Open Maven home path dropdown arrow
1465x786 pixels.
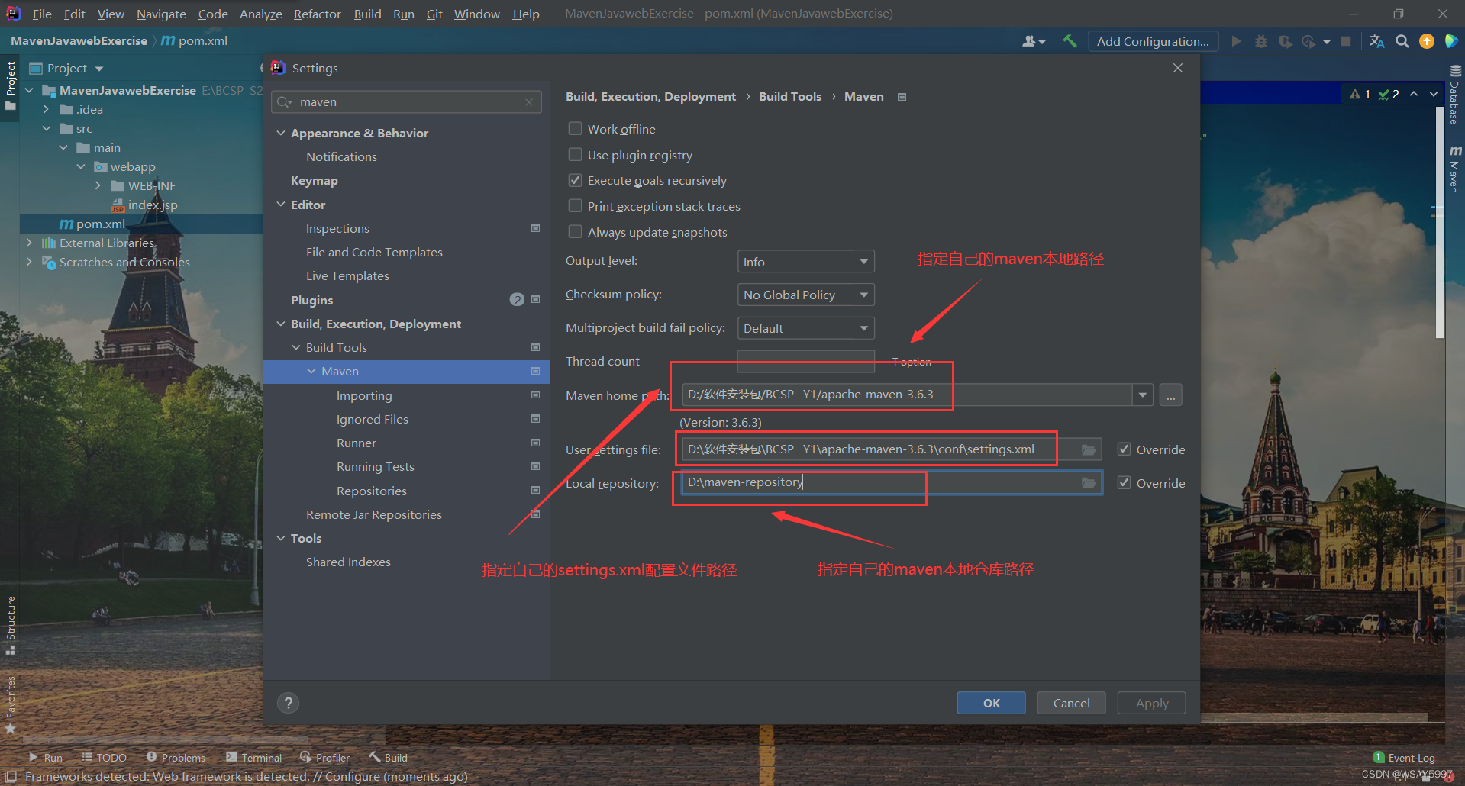(1142, 395)
